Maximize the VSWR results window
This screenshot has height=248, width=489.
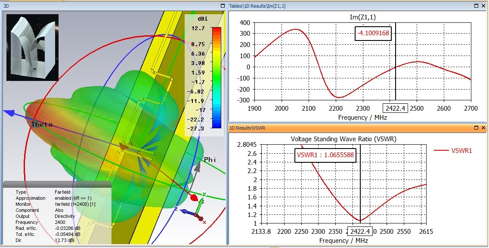[x=476, y=128]
